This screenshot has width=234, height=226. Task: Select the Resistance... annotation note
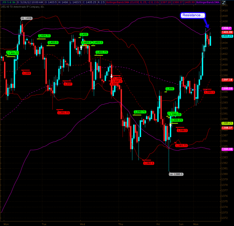(x=193, y=15)
